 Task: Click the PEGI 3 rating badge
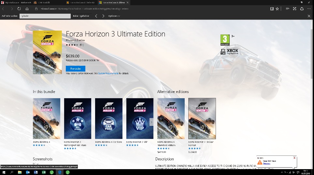pos(225,40)
